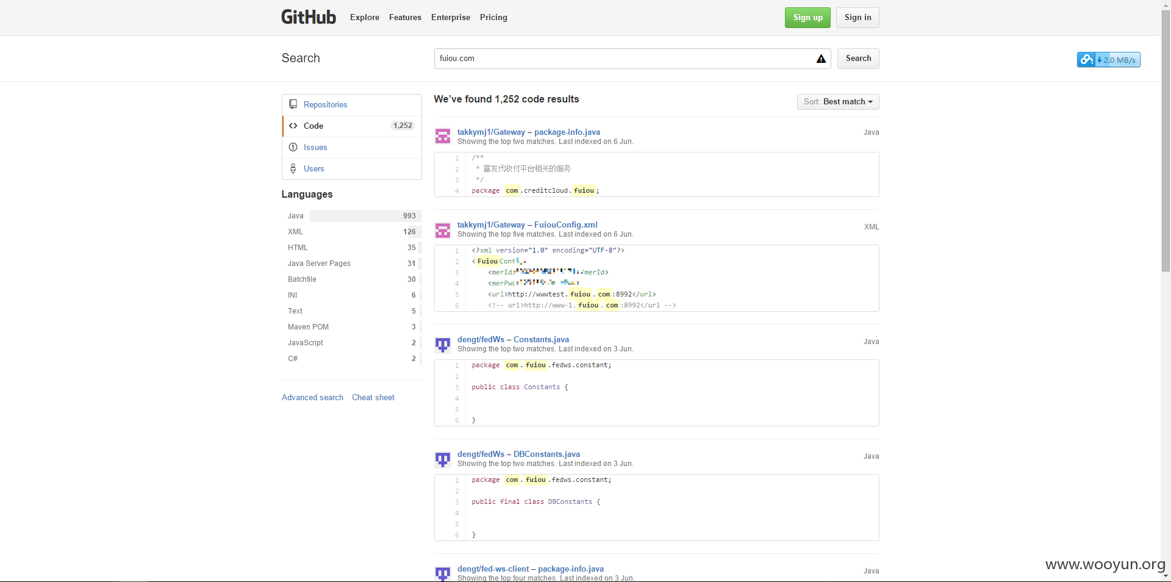The height and width of the screenshot is (582, 1171).
Task: Click the Java count 993
Action: click(409, 216)
